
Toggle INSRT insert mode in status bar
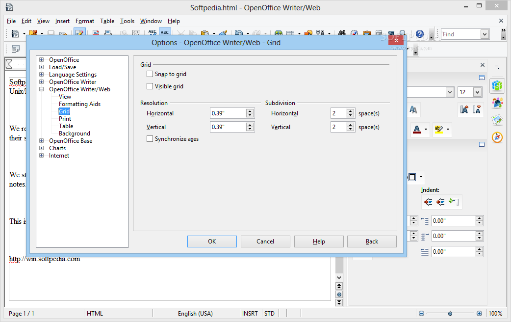coord(250,314)
